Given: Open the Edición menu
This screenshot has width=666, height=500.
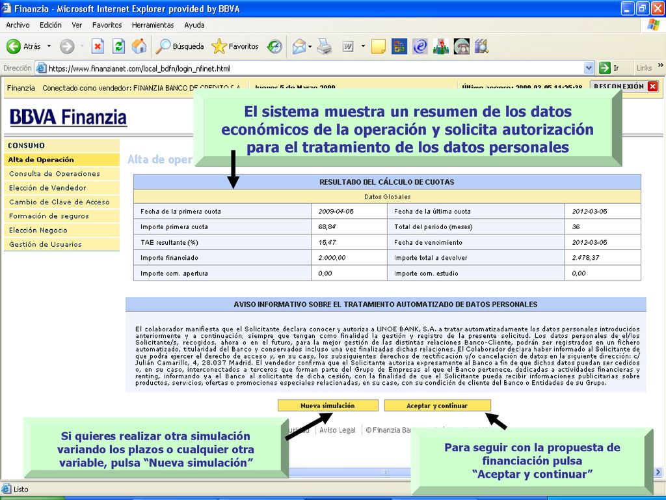Looking at the screenshot, I should [51, 25].
